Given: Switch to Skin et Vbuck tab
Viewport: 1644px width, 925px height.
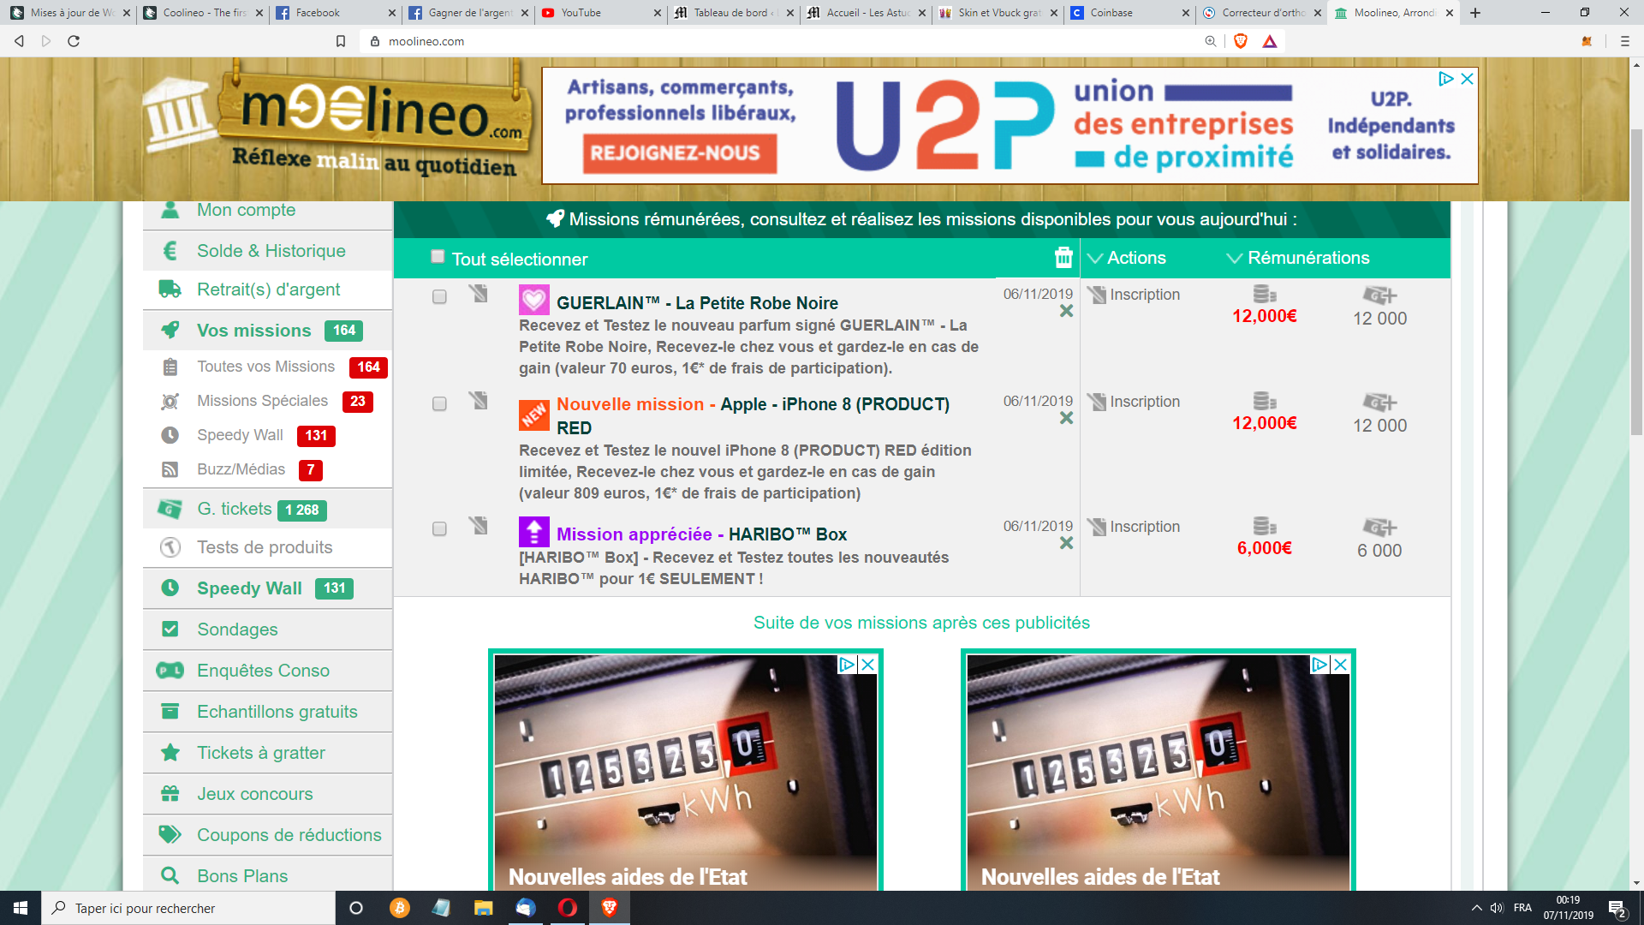Looking at the screenshot, I should pyautogui.click(x=997, y=13).
